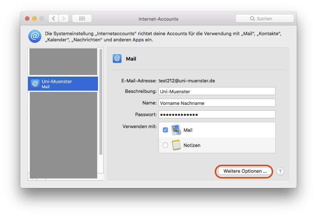Screen dimensions: 317x217
Task: Go back using the left arrow button
Action: tap(53, 19)
